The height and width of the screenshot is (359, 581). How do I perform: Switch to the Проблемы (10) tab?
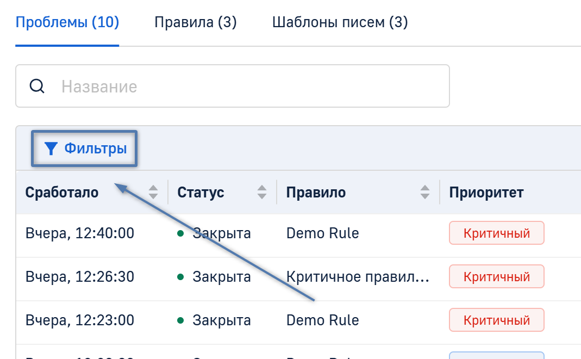pyautogui.click(x=67, y=23)
